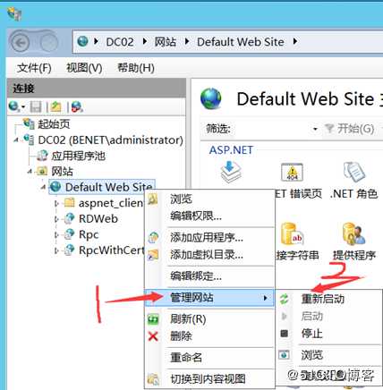Open the filter dropdown arrow

click(x=315, y=130)
